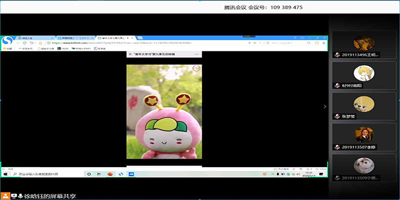Open the browser main menu icon
This screenshot has width=400, height=200.
[295, 38]
